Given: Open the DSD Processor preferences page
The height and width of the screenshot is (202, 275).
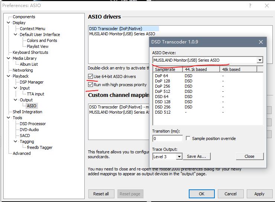Looking at the screenshot, I should [x=33, y=124].
